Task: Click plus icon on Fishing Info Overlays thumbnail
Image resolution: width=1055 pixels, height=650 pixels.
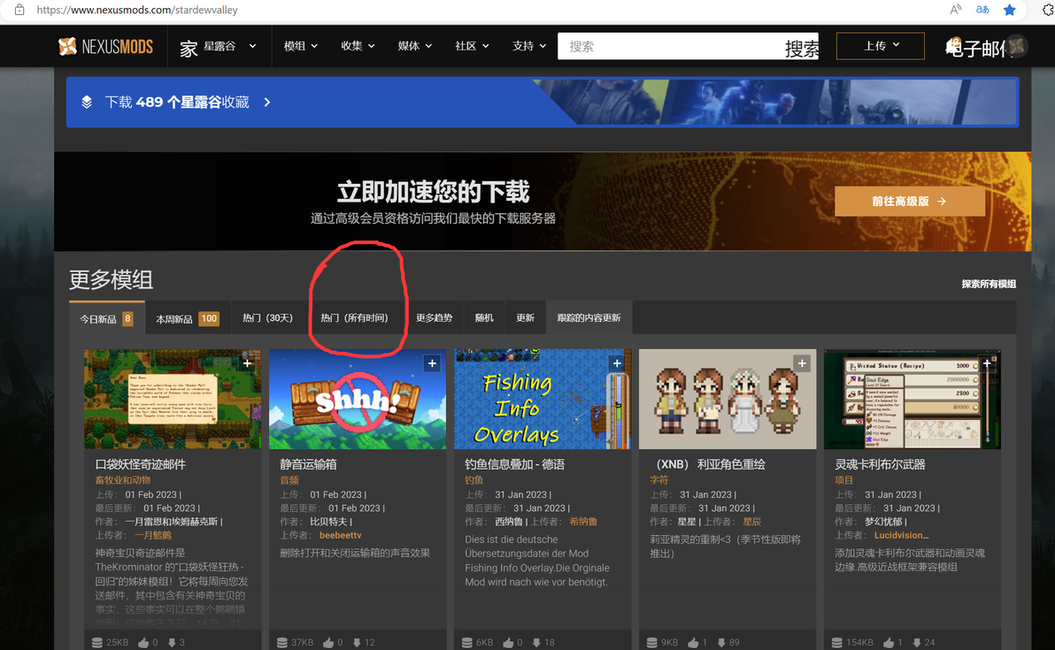Action: coord(616,363)
